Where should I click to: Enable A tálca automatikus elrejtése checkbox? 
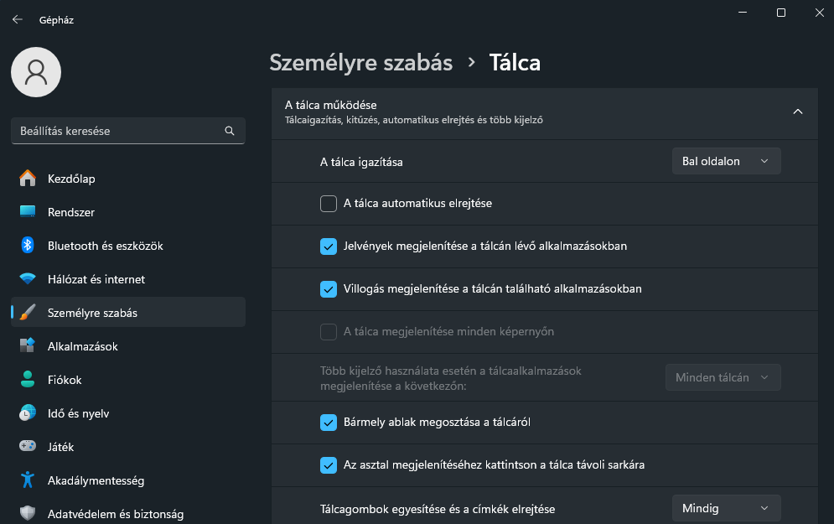329,204
